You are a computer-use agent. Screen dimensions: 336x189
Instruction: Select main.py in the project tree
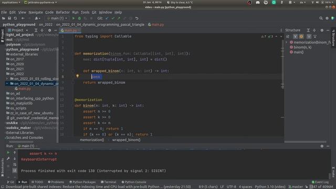25,89
